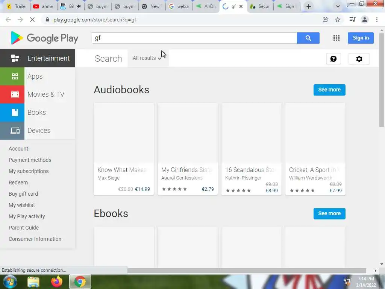Viewport: 385px width, 289px height.
Task: Click the Google Play logo
Action: (45, 38)
